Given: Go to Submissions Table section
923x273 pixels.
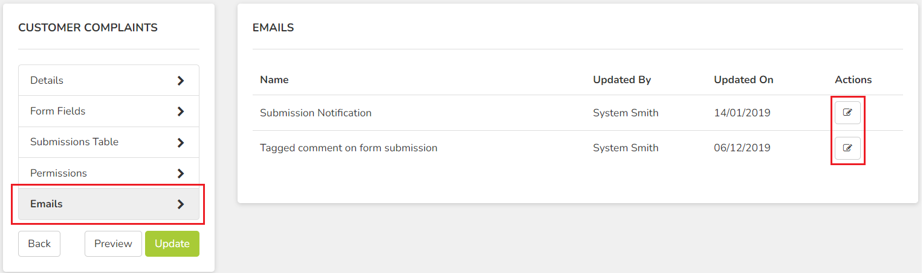Looking at the screenshot, I should point(109,142).
